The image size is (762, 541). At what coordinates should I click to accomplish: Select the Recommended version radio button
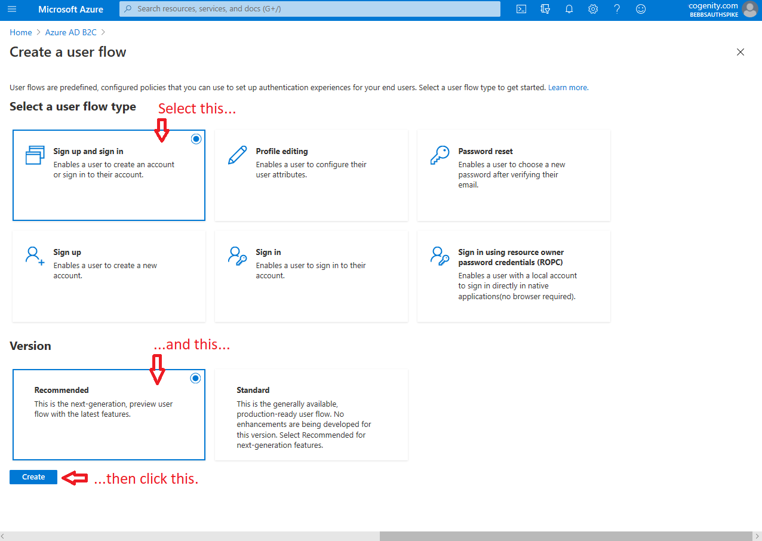(195, 378)
